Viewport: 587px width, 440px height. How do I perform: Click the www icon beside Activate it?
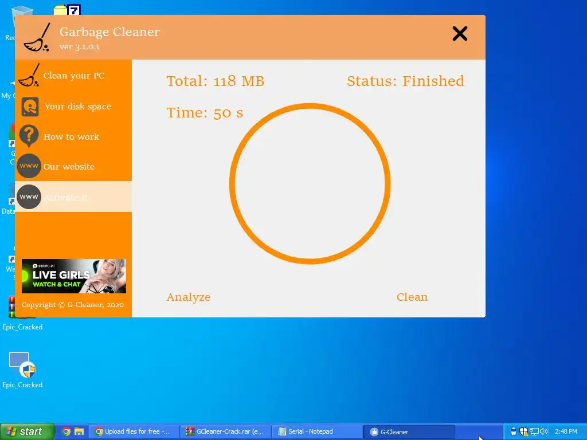pos(29,197)
